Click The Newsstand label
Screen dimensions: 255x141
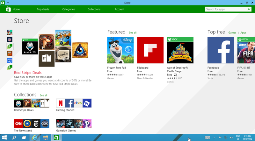pyautogui.click(x=23, y=130)
